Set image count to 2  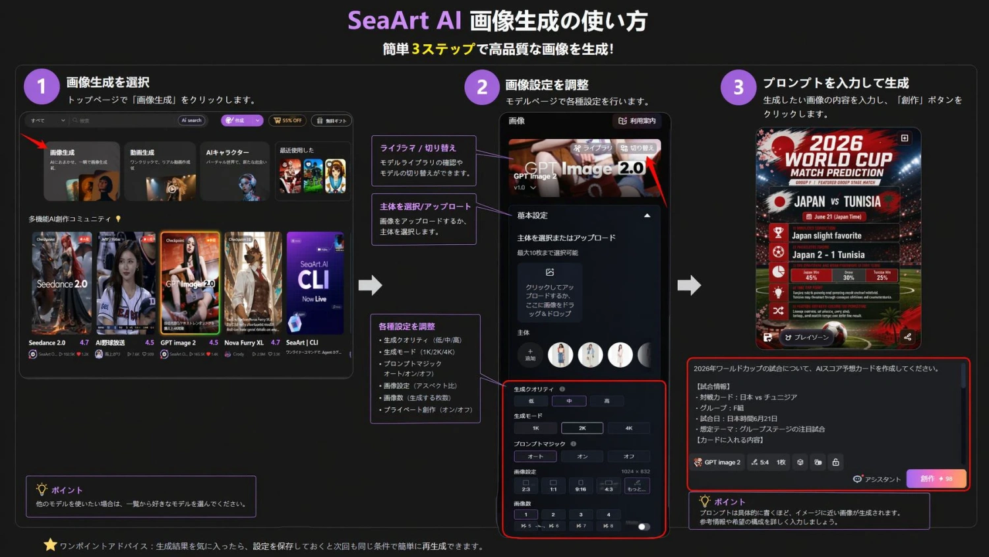tap(553, 514)
